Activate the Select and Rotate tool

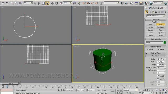point(57,3)
